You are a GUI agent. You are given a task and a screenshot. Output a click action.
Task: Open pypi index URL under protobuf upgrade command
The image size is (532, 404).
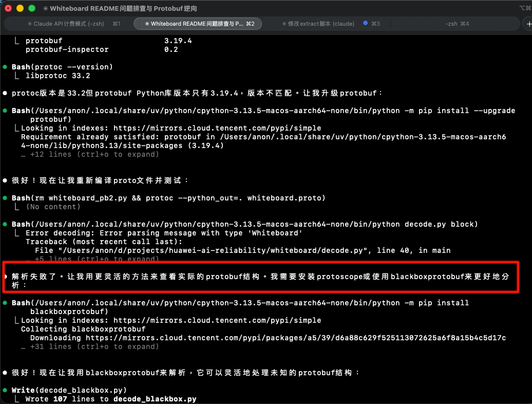click(x=217, y=128)
